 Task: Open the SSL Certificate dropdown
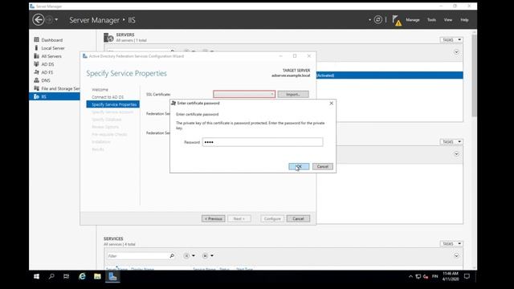[x=244, y=95]
